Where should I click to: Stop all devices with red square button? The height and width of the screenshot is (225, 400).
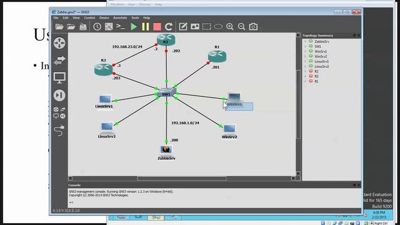click(157, 26)
